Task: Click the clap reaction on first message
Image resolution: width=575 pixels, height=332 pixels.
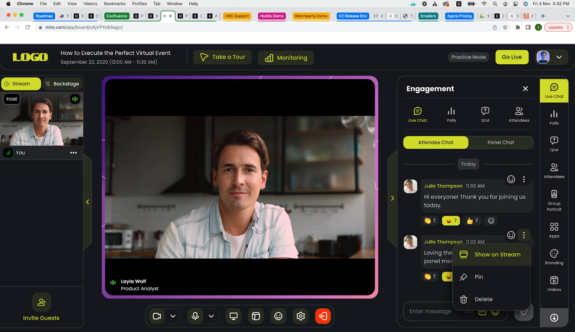Action: [430, 221]
